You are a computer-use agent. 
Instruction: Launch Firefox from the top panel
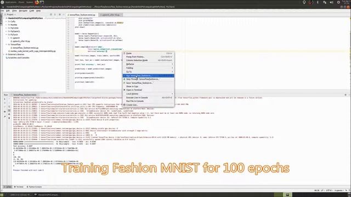point(37,2)
